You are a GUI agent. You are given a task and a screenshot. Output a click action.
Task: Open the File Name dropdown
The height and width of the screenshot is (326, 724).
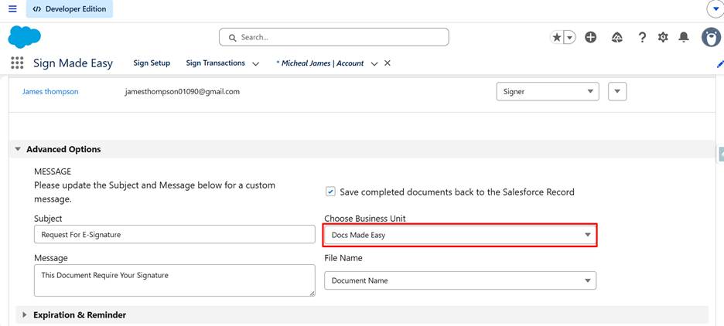coord(460,280)
